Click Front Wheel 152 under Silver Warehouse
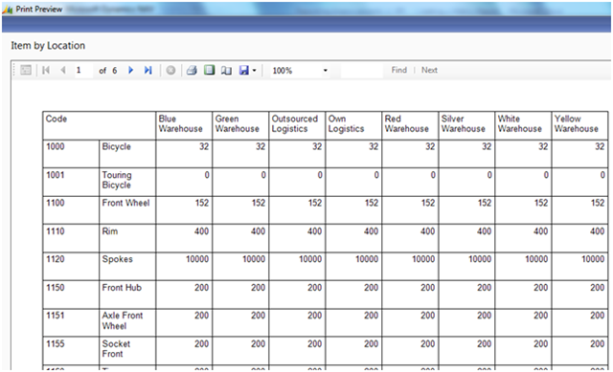The width and height of the screenshot is (613, 372). pyautogui.click(x=485, y=203)
